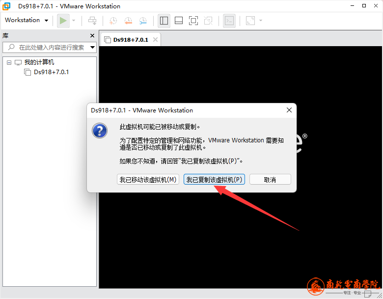
Task: Click the stretch guest display icon
Action: tap(250, 21)
